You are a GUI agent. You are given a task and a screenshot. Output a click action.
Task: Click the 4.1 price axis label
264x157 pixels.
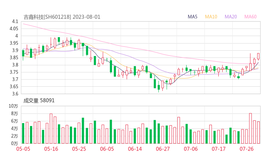click(15, 21)
